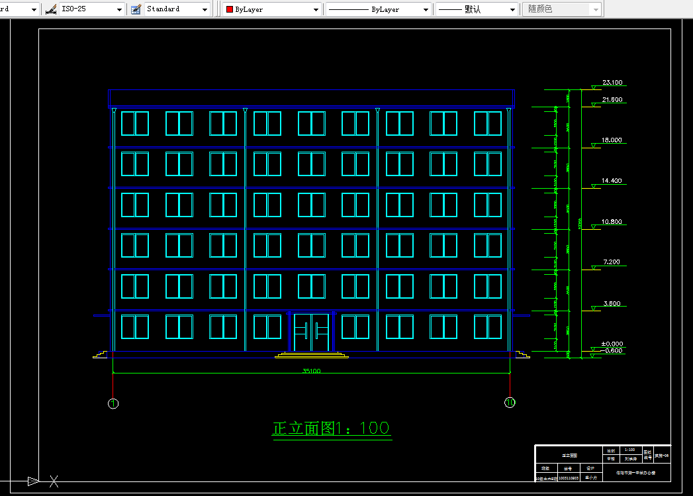Select the 21.600 elevation mark
The image size is (693, 496).
(x=612, y=100)
